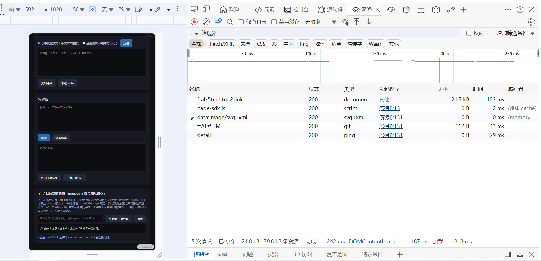Viewport: 541px width, 261px height.
Task: Filter requests by CSS
Action: point(261,44)
